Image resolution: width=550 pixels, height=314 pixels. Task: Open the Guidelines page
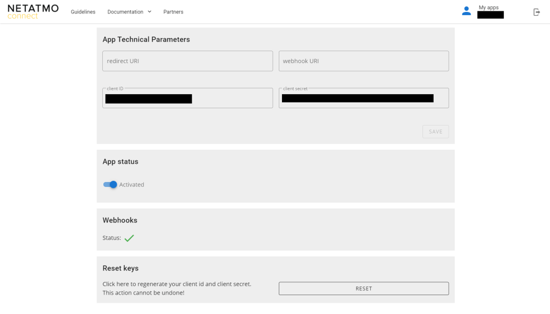[83, 12]
